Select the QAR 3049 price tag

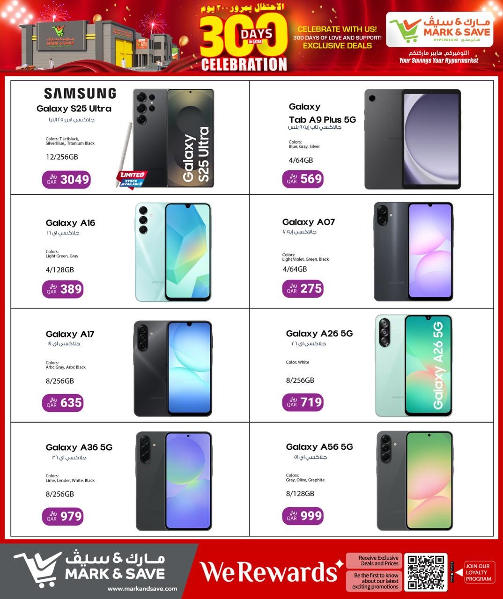click(67, 180)
